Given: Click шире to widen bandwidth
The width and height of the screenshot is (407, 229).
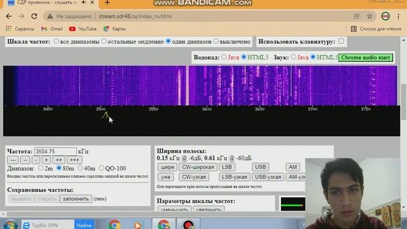Looking at the screenshot, I should pyautogui.click(x=167, y=167).
